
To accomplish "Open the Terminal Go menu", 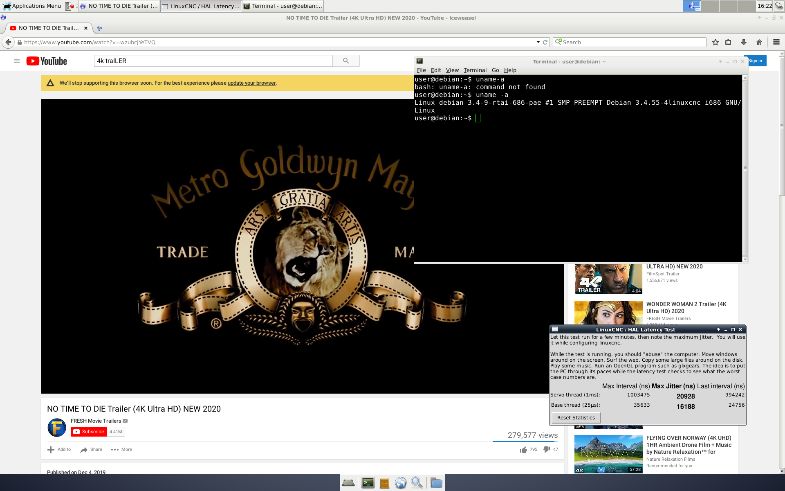I will 495,70.
